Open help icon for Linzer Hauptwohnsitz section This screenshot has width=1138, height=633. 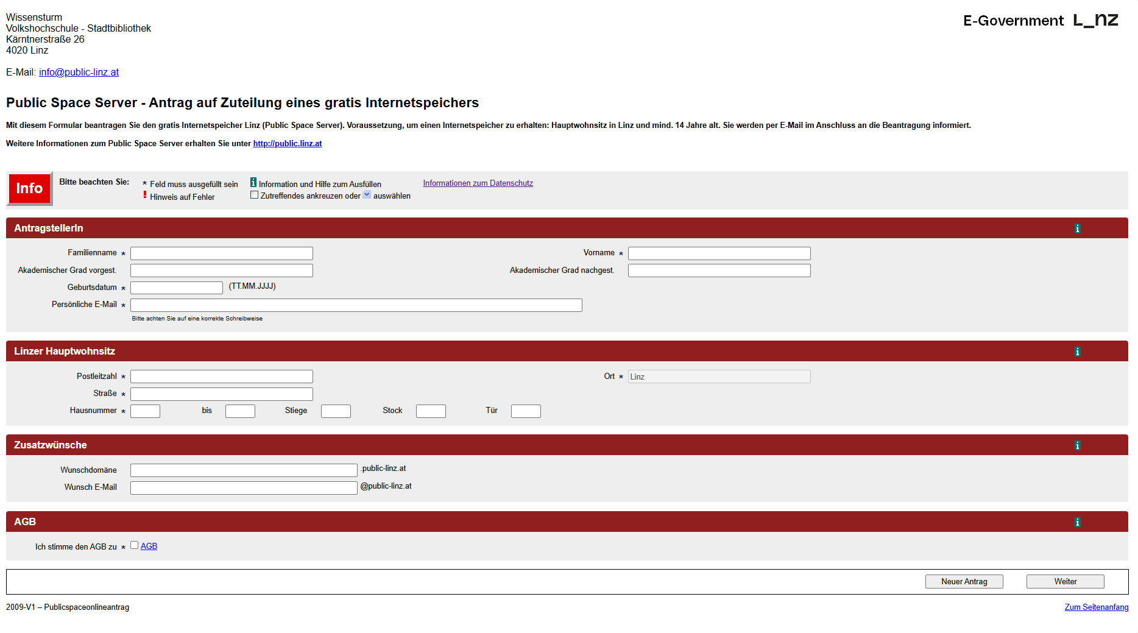[x=1077, y=352]
